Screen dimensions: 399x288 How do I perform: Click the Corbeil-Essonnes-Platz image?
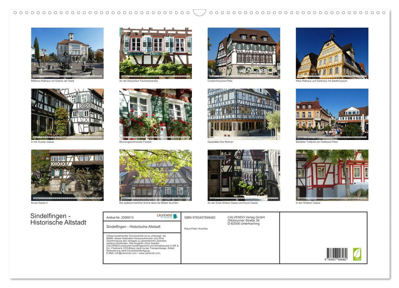[243, 53]
